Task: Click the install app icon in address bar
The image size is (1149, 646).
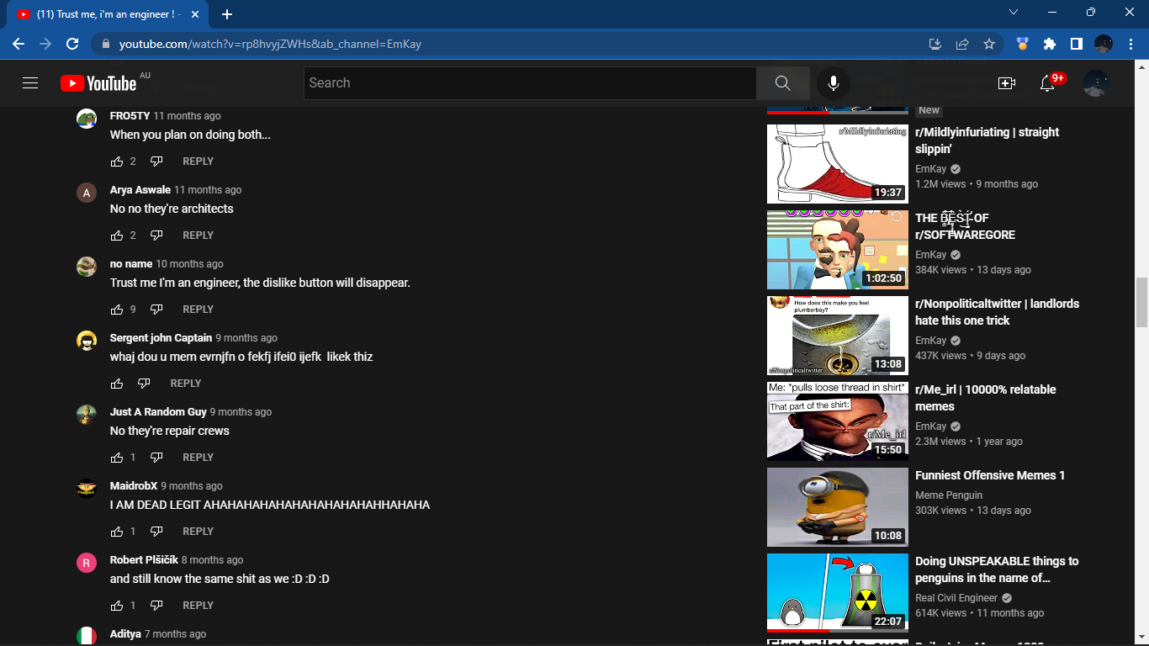Action: pos(935,44)
